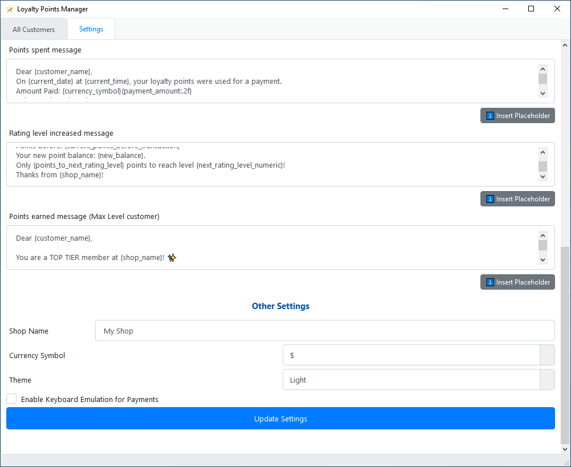
Task: Enable Keyboard Emulation for Payments checkbox
Action: (x=12, y=399)
